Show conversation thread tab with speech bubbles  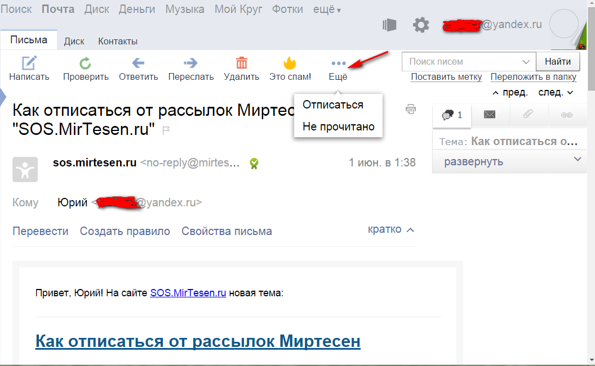452,115
